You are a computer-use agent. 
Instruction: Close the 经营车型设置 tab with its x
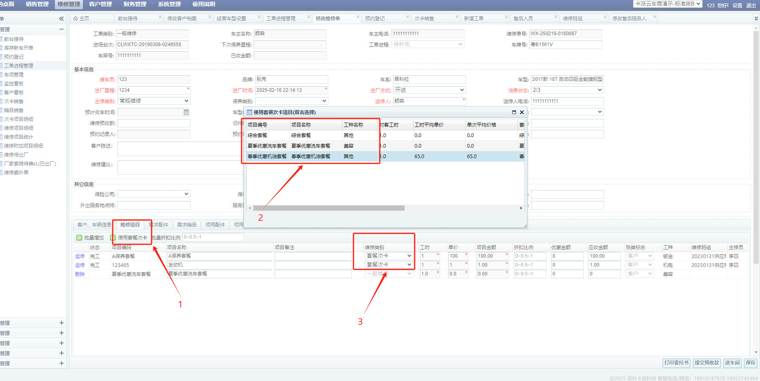[259, 17]
